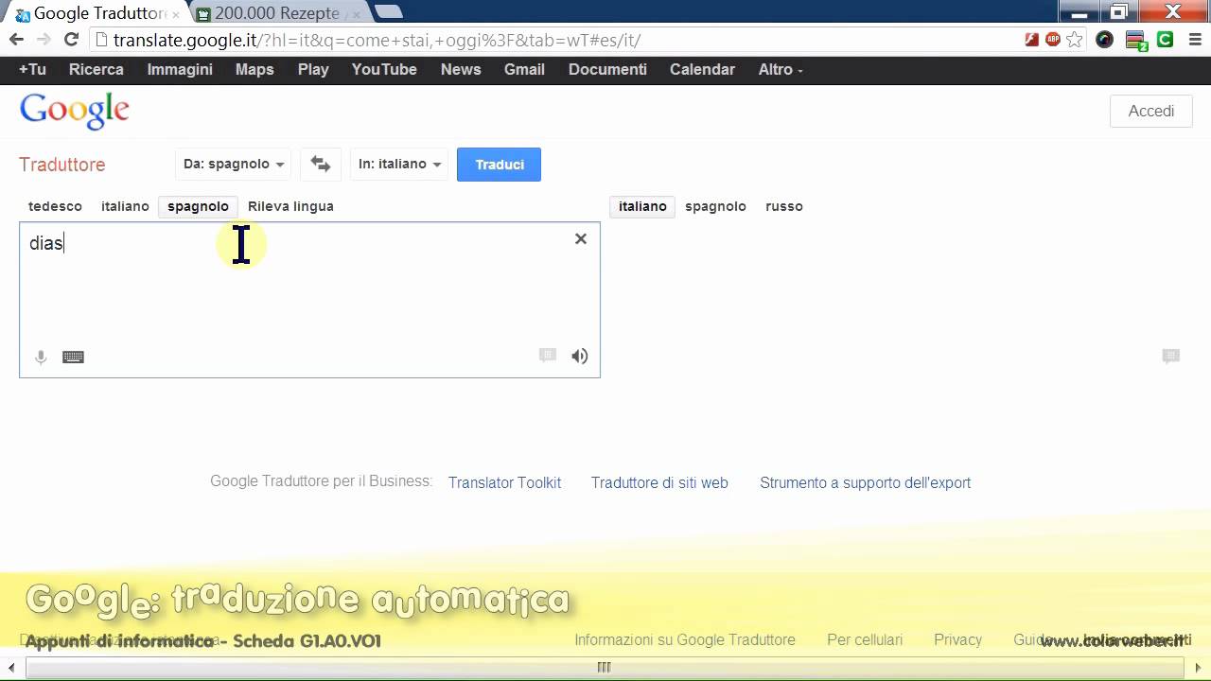This screenshot has width=1211, height=681.
Task: Open +Tu in Google bar
Action: click(x=32, y=69)
